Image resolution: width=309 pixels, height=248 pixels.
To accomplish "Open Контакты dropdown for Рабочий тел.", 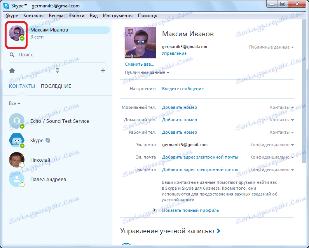I will 282,132.
